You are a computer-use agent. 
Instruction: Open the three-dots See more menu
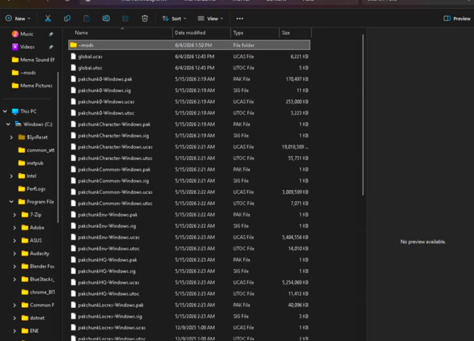[x=239, y=18]
